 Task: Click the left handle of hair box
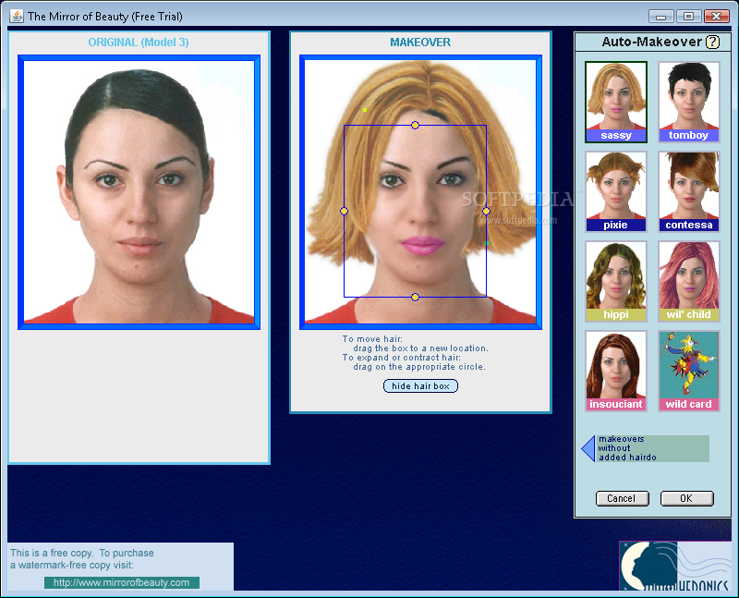point(344,212)
